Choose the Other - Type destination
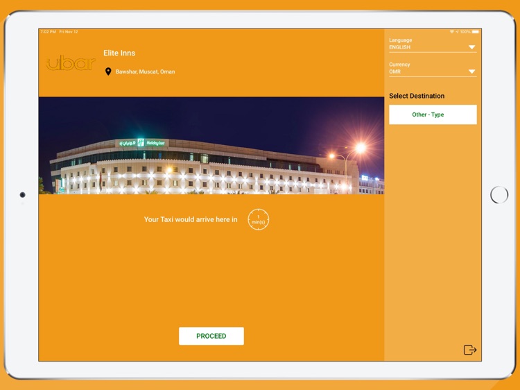Screen dimensions: 520x390 coord(433,115)
